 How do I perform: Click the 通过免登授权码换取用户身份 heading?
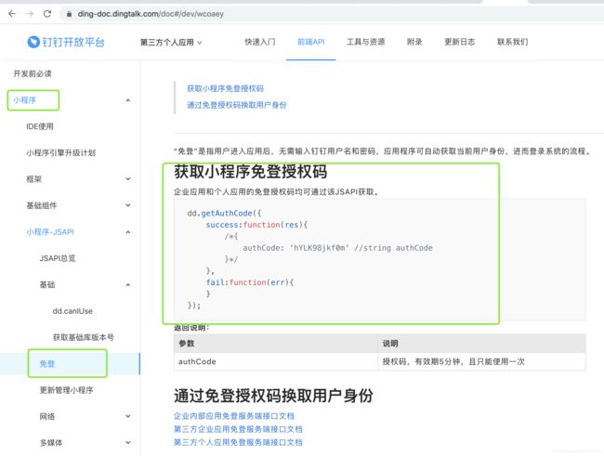point(273,396)
